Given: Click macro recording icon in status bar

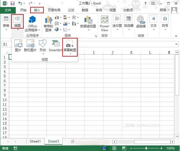Looking at the screenshot, I should coord(15,148).
